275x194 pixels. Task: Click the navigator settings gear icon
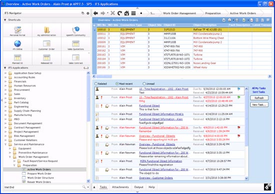point(88,13)
